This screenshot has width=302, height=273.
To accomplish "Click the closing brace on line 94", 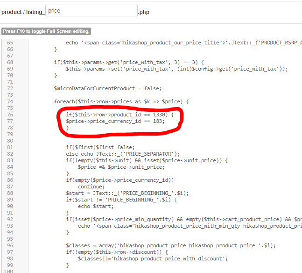I will (x=67, y=232).
